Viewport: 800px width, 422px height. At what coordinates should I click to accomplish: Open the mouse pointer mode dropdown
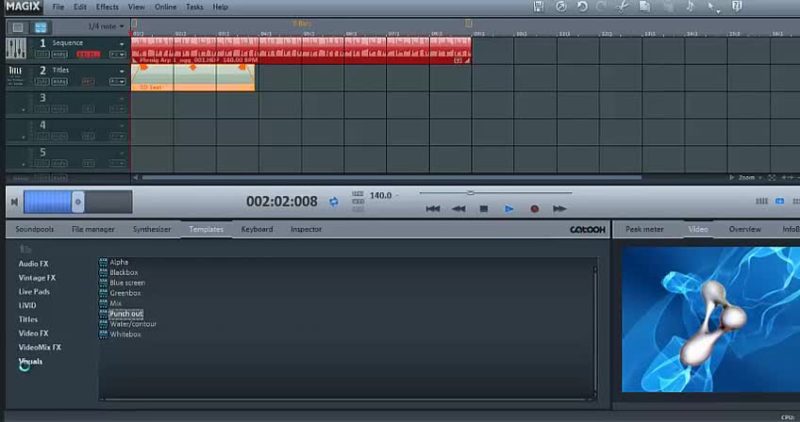click(x=713, y=8)
